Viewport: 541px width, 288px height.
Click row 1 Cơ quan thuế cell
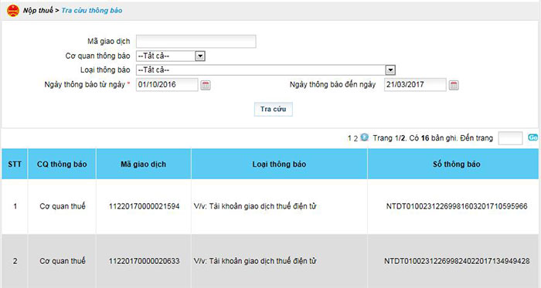click(63, 206)
